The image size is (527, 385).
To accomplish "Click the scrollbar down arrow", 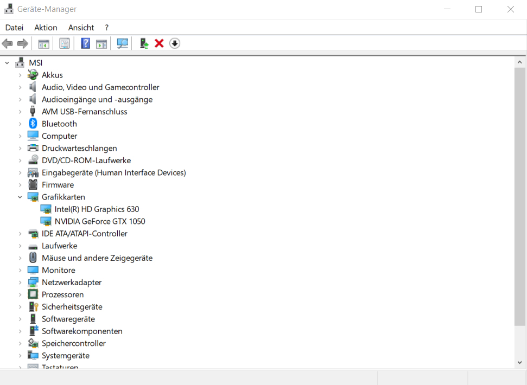I will 519,362.
